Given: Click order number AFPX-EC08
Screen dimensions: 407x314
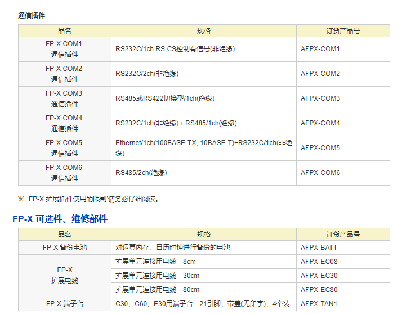Looking at the screenshot, I should (x=319, y=262).
